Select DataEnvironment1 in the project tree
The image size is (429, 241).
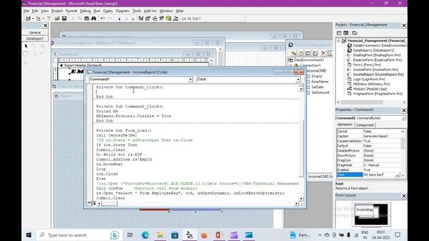pyautogui.click(x=377, y=46)
